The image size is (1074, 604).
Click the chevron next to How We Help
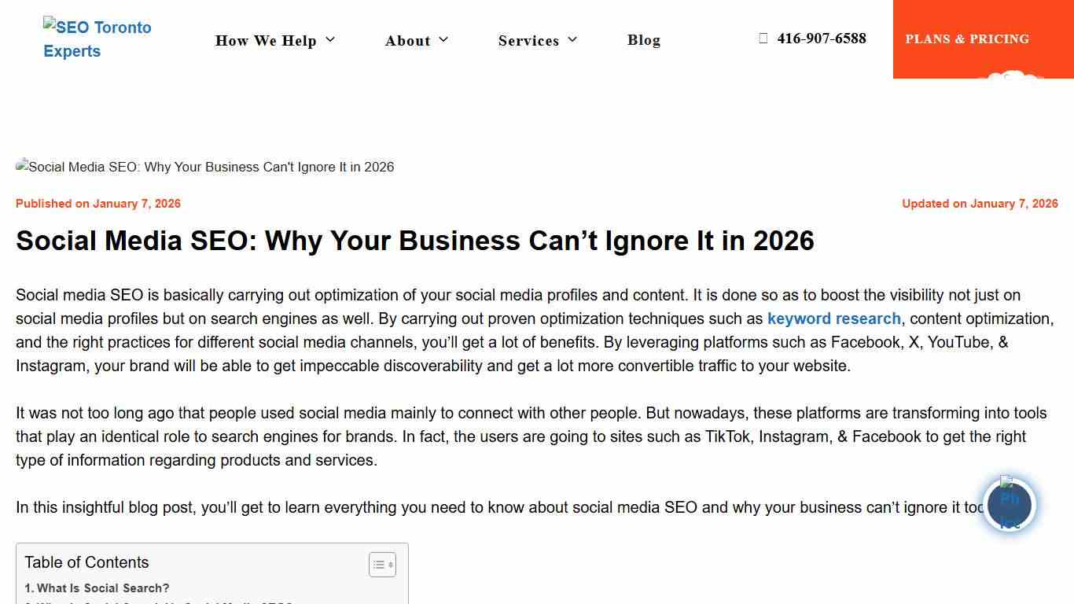click(329, 39)
